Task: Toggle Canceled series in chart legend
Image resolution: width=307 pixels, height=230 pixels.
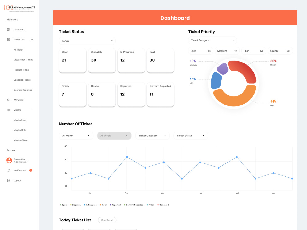Action: (163, 205)
